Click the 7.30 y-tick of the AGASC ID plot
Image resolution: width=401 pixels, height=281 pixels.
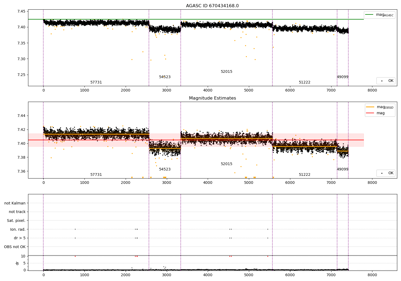(x=21, y=59)
